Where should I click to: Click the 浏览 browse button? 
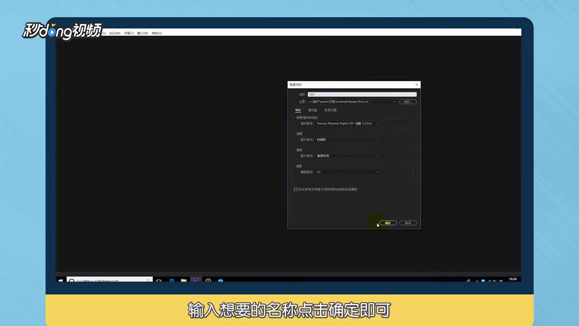coord(408,101)
